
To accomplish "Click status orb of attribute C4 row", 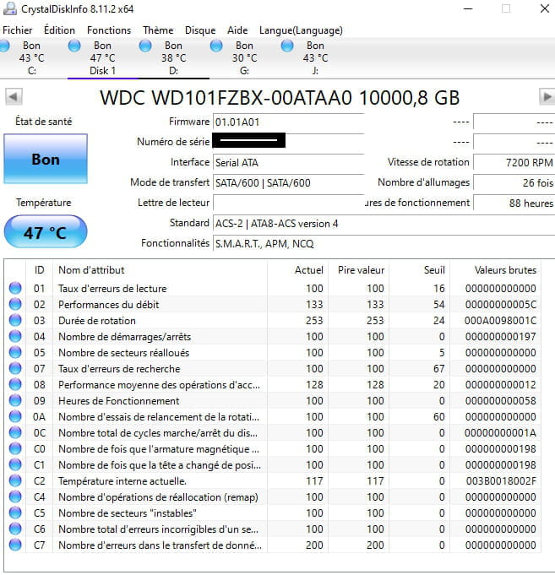I will 15,496.
